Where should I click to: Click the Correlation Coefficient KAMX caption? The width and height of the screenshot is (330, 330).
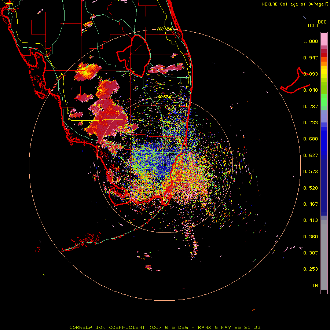click(165, 327)
